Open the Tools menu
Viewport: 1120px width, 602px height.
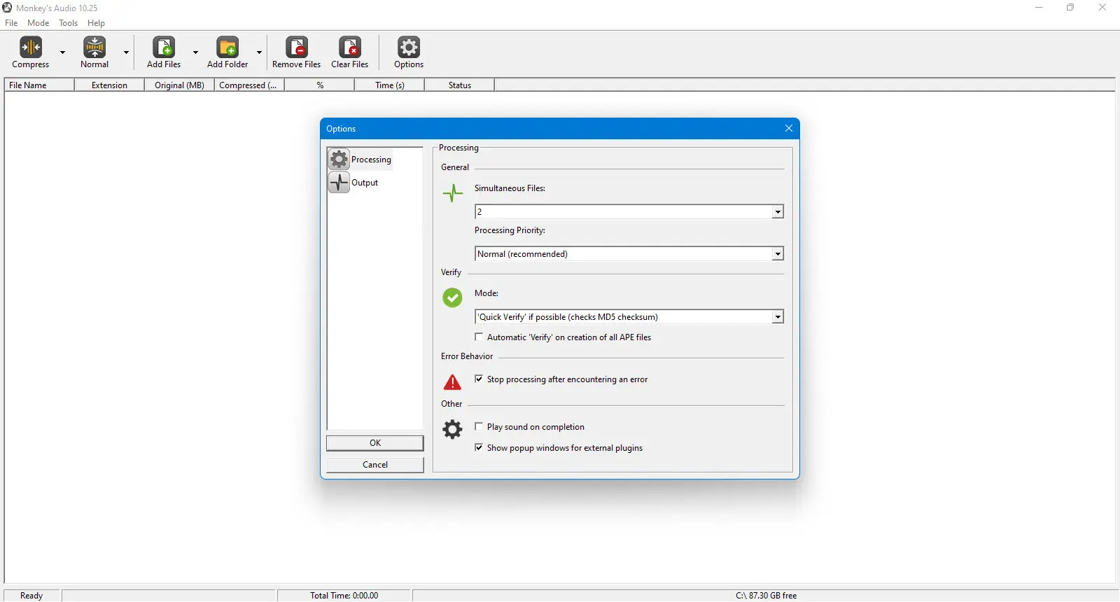click(69, 23)
